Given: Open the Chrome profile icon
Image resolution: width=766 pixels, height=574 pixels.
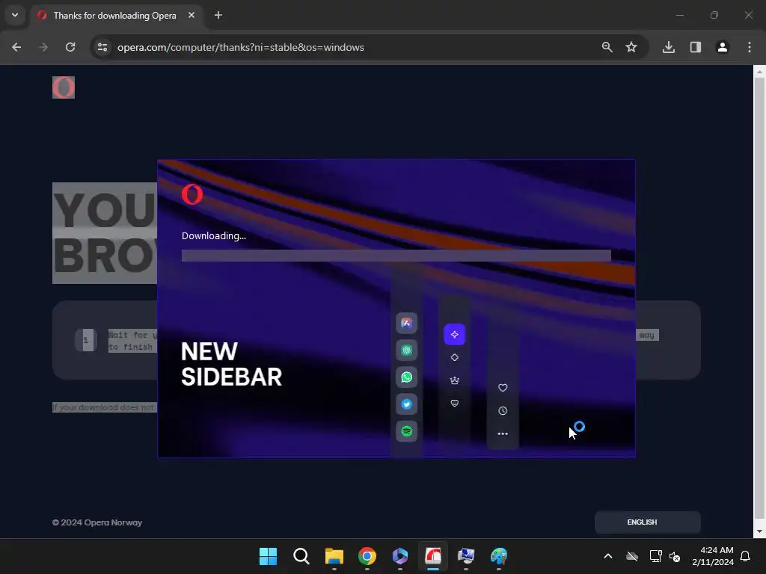Looking at the screenshot, I should point(723,47).
